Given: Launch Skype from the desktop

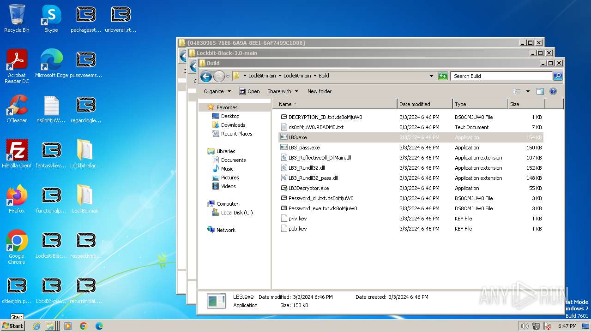Looking at the screenshot, I should point(51,18).
